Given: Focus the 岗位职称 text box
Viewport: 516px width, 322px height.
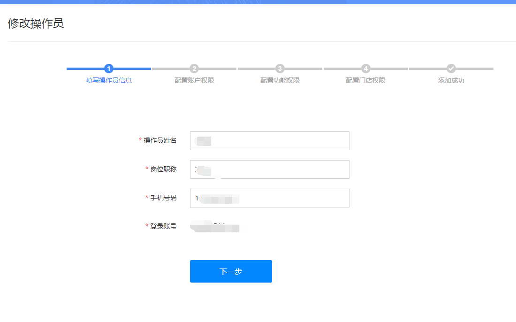Looking at the screenshot, I should [269, 169].
